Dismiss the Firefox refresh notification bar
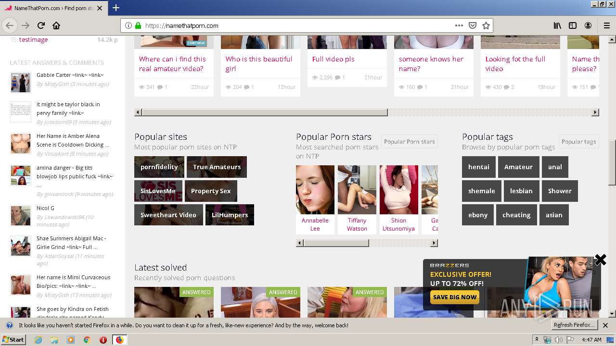Image resolution: width=616 pixels, height=346 pixels. coord(605,325)
